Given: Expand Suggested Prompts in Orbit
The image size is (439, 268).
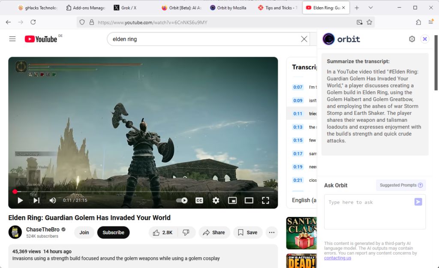Looking at the screenshot, I should coord(401,185).
